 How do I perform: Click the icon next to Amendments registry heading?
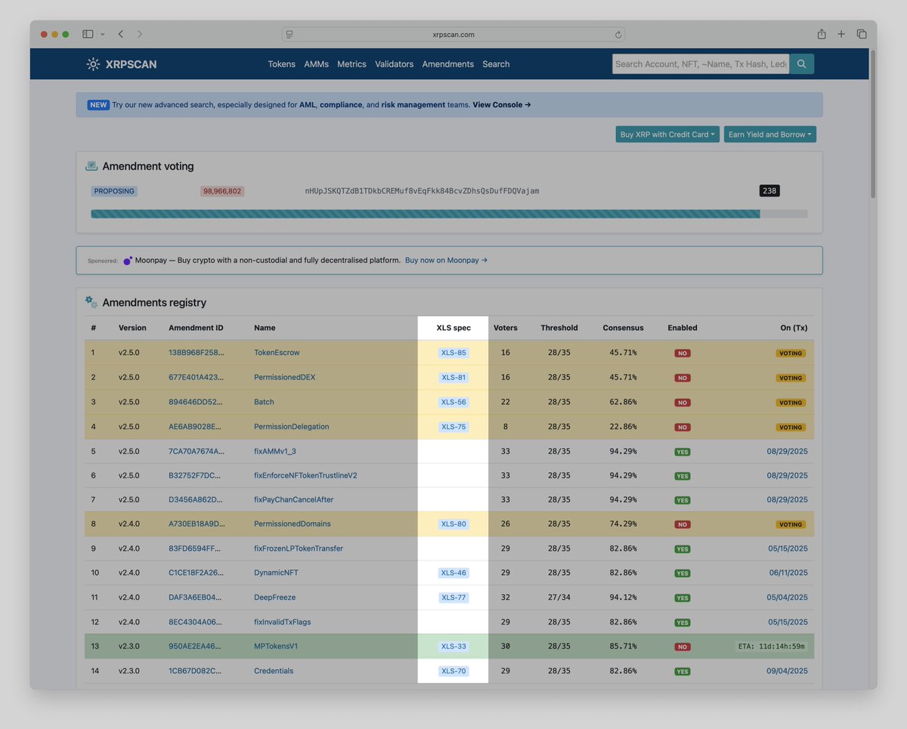coord(91,301)
